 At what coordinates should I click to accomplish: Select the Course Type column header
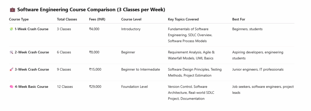(x=19, y=19)
